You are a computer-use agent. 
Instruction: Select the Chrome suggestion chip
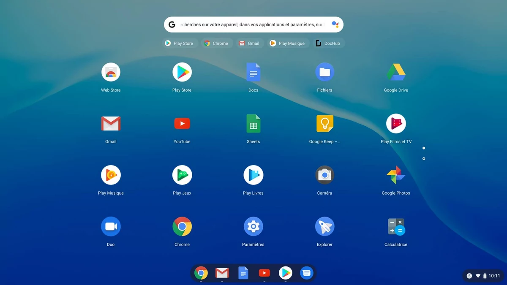(217, 43)
